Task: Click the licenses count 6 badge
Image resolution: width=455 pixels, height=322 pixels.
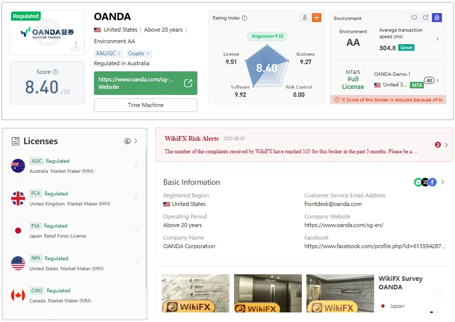Action: tap(128, 141)
